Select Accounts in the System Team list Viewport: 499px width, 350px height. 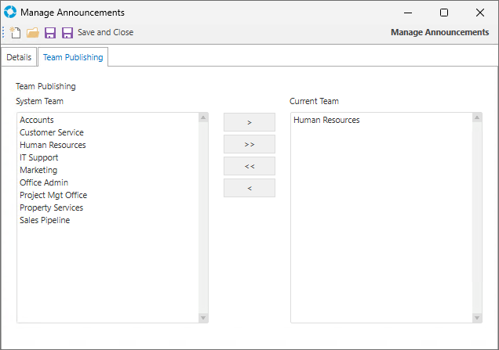click(37, 120)
